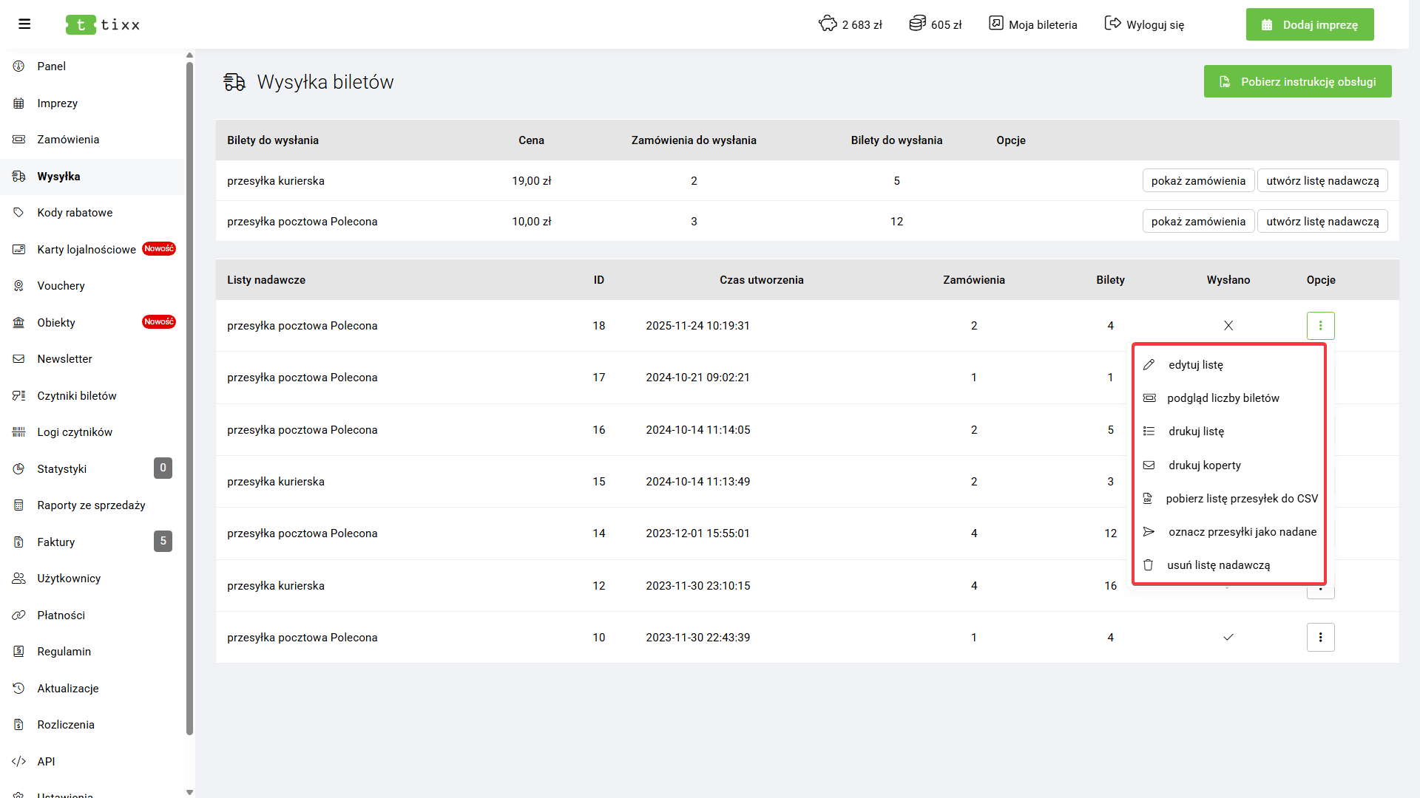Collapse the three-dot options for list 18
The height and width of the screenshot is (798, 1420).
pos(1320,326)
